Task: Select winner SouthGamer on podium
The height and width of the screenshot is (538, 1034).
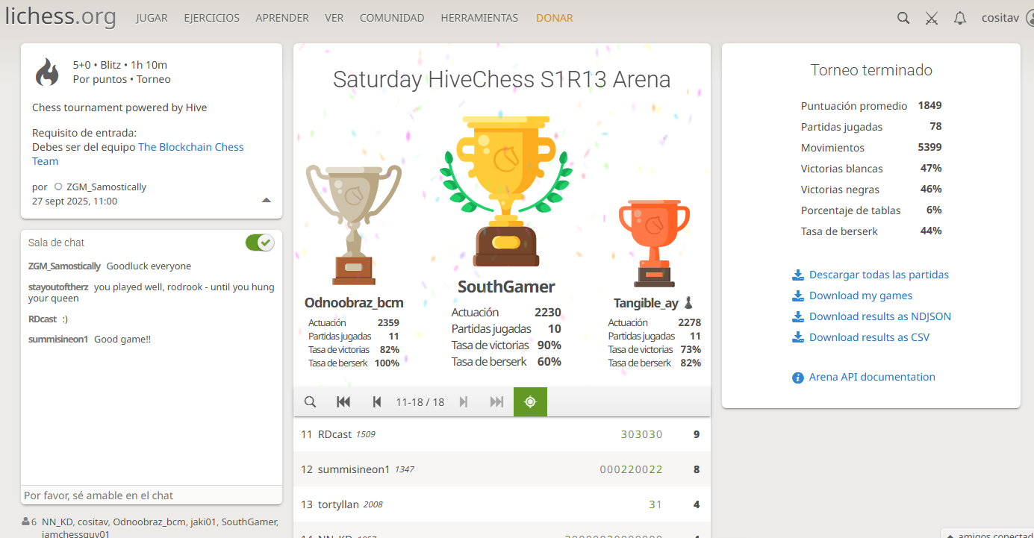Action: point(506,287)
